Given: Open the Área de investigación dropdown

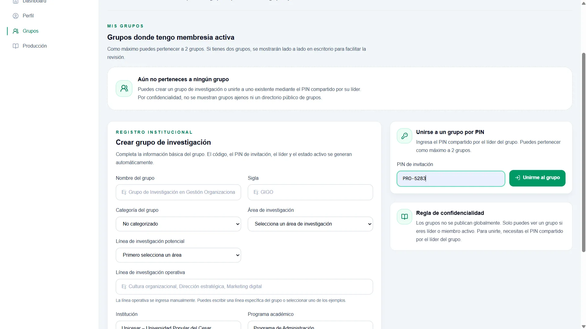Looking at the screenshot, I should click(310, 224).
